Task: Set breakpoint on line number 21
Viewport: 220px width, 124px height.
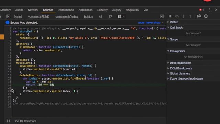Action: point(9,91)
